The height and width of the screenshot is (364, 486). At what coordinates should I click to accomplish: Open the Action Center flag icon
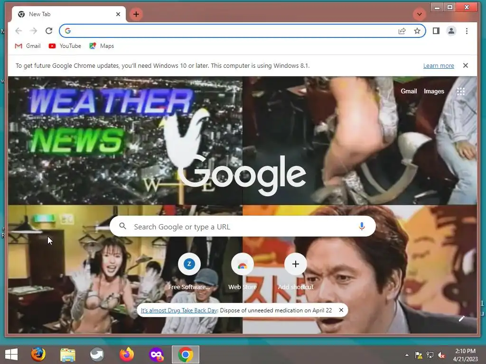[x=419, y=355]
